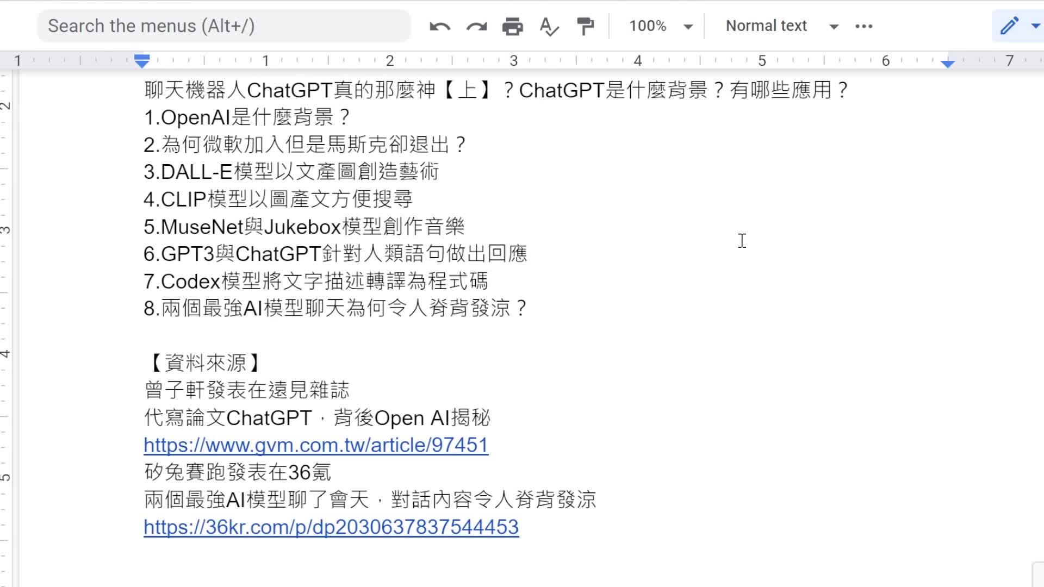
Task: Expand the Normal text style dropdown
Action: pos(835,26)
